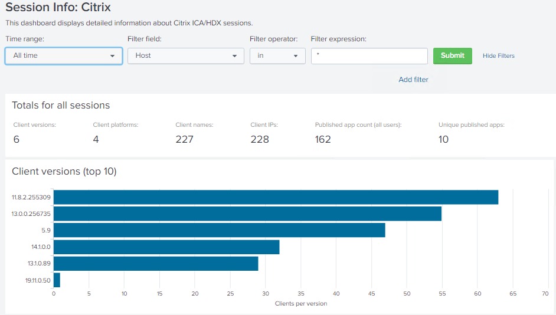Click the Client versions value 6
Viewport: 556px width, 315px height.
17,139
